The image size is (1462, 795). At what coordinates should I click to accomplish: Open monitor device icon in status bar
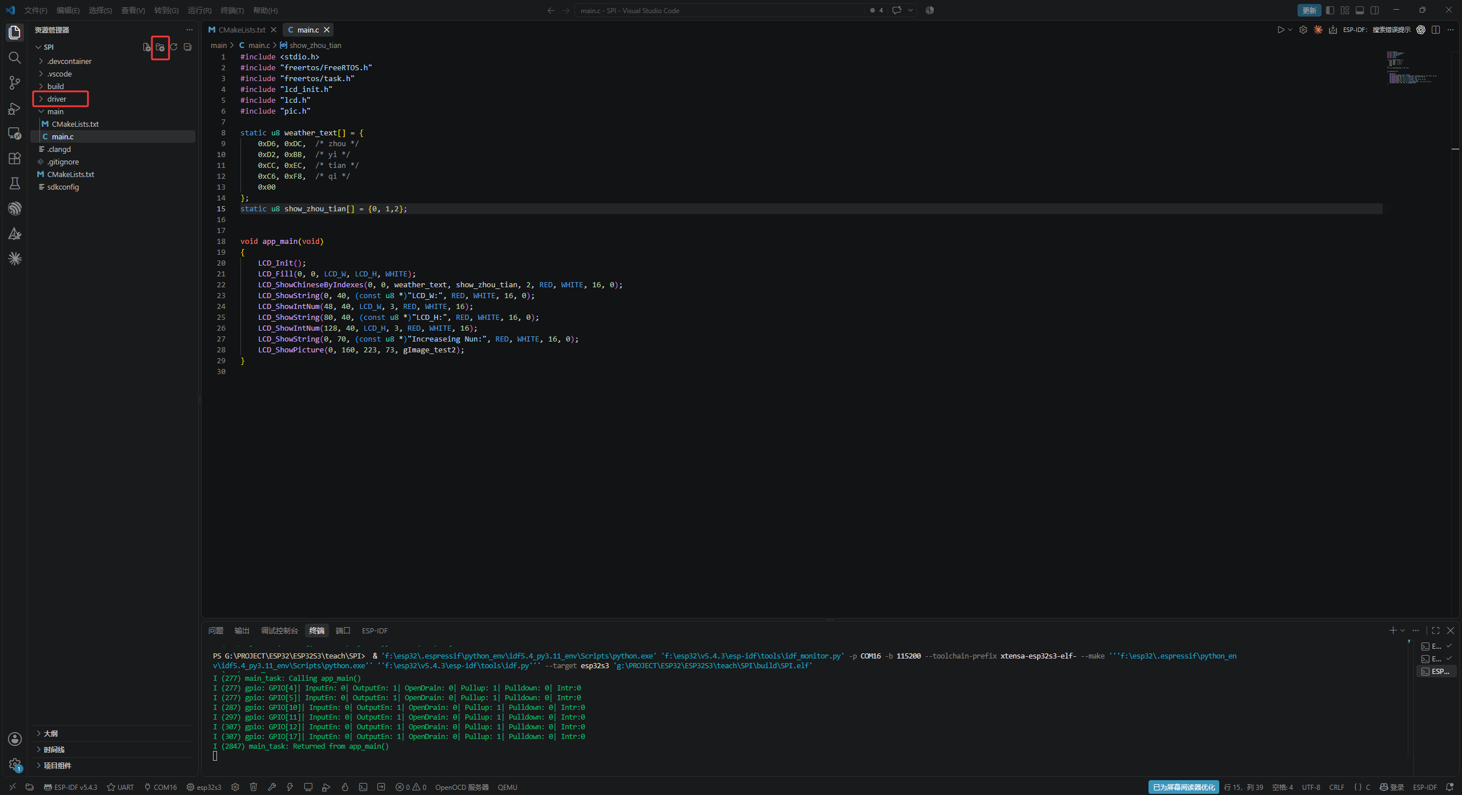[x=308, y=787]
